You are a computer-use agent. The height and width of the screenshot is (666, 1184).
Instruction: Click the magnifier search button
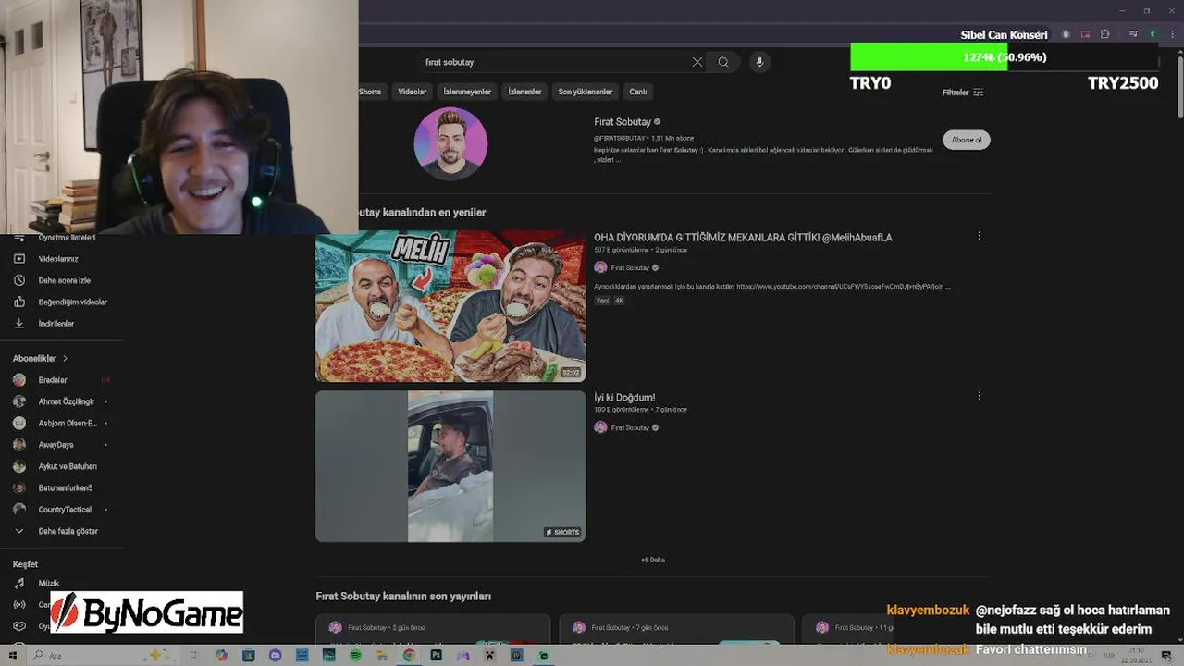point(723,62)
